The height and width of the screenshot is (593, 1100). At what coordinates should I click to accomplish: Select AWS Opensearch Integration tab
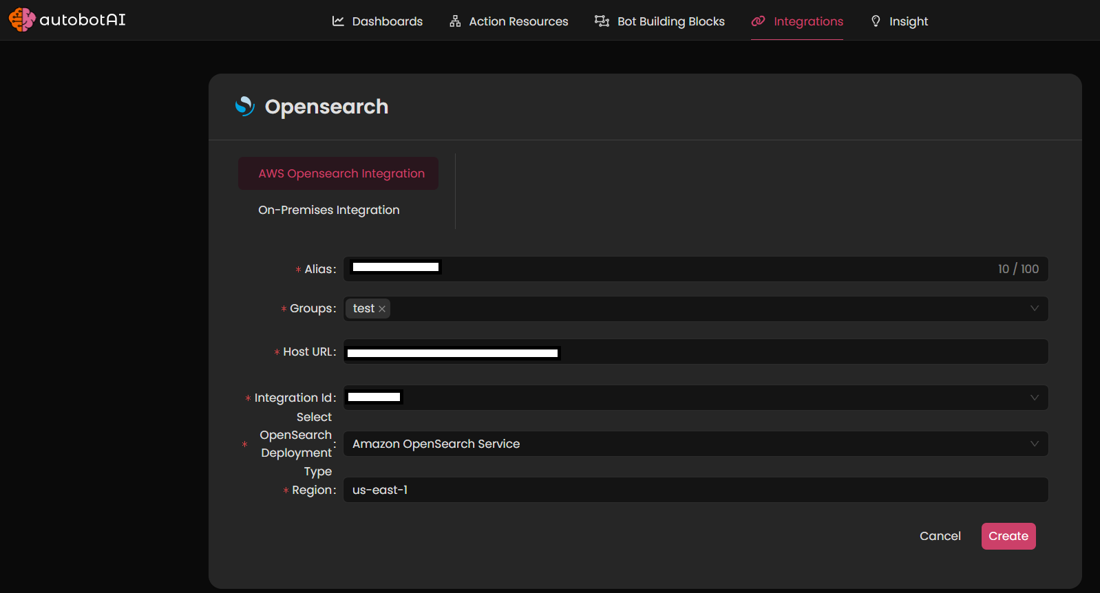click(x=338, y=173)
